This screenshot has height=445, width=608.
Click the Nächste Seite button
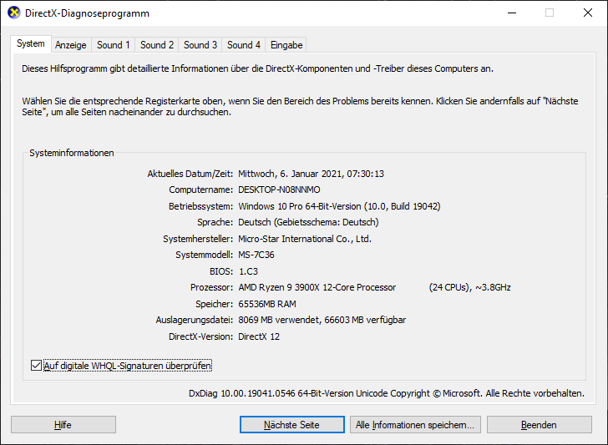pyautogui.click(x=292, y=425)
